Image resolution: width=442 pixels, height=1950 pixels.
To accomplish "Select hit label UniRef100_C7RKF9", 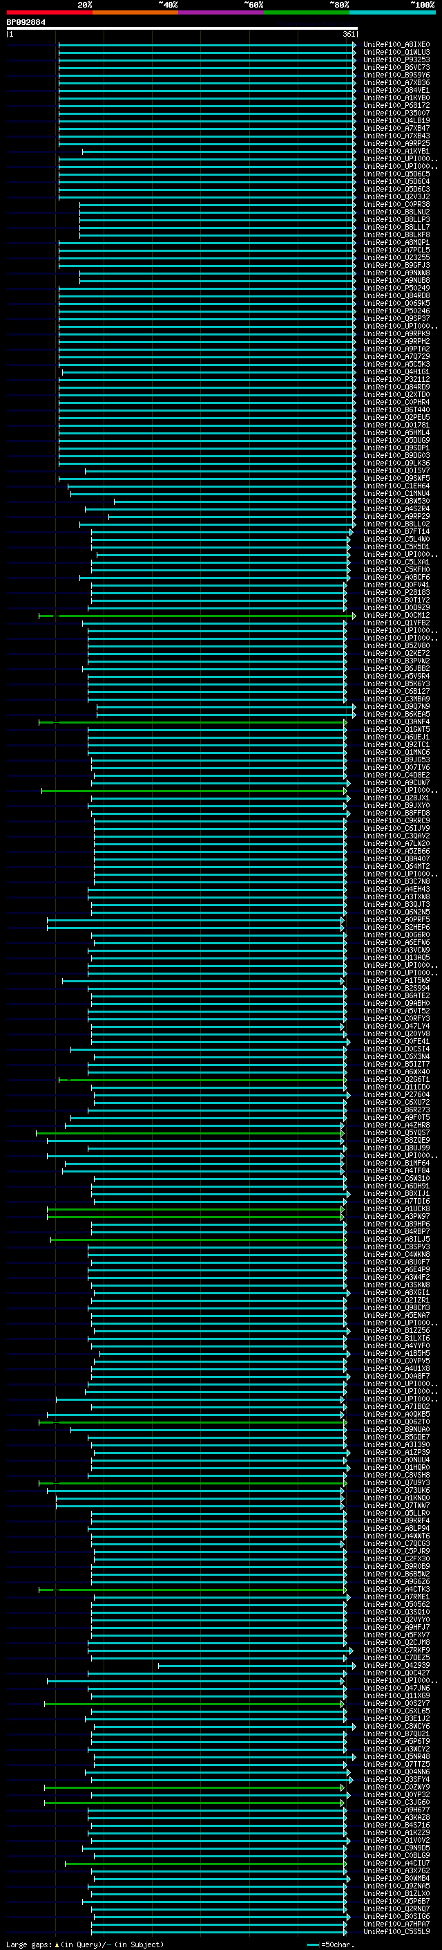I will coord(396,1650).
